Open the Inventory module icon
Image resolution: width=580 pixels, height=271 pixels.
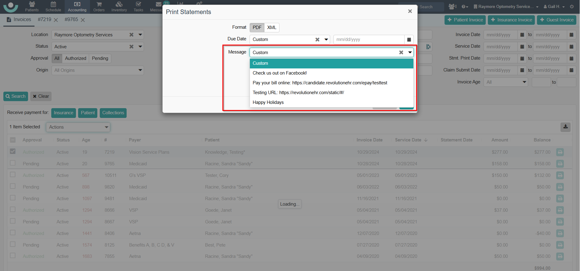click(119, 7)
